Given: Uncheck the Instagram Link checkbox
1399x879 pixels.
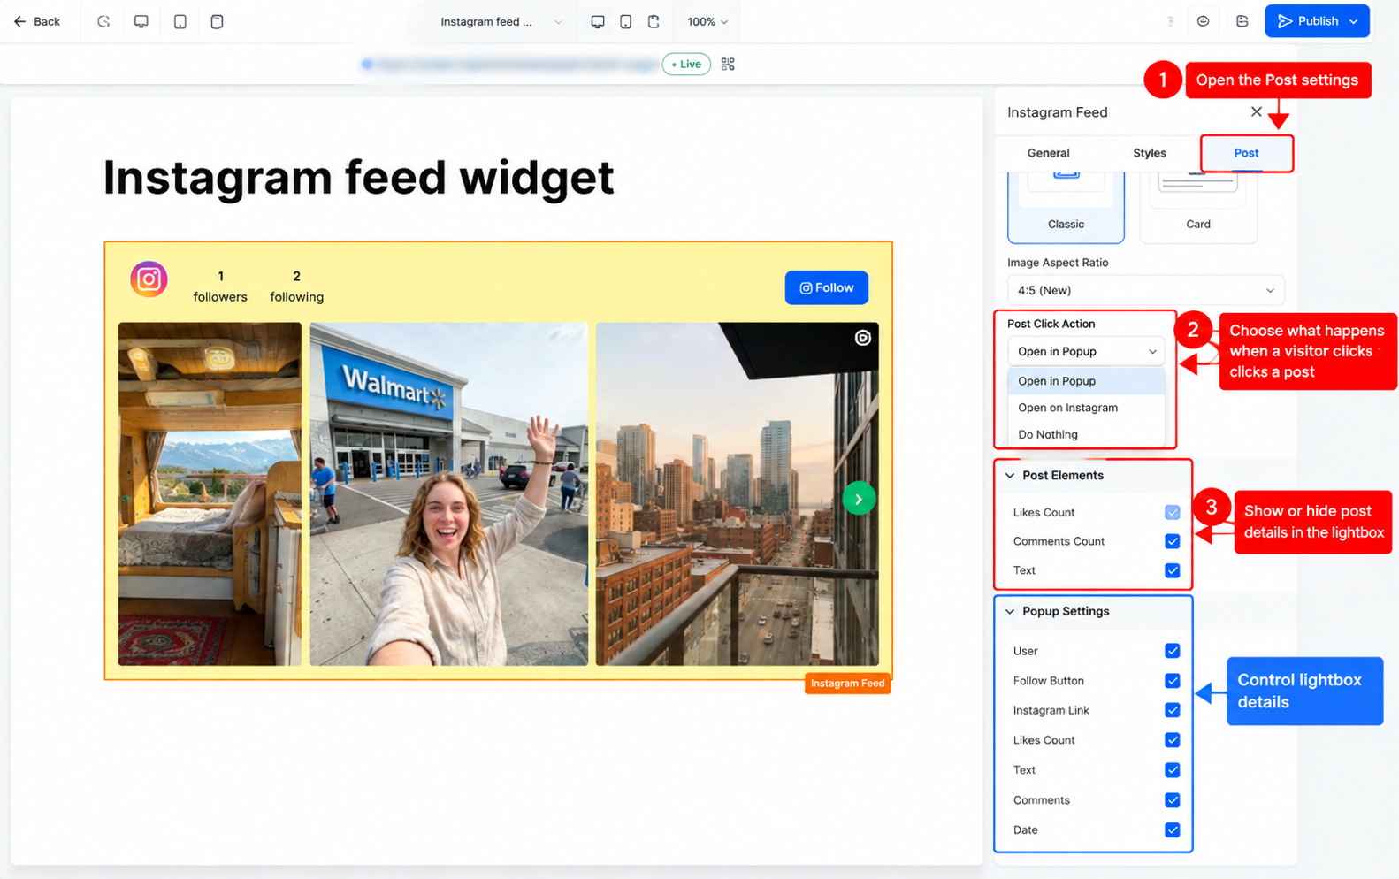Looking at the screenshot, I should click(1172, 710).
